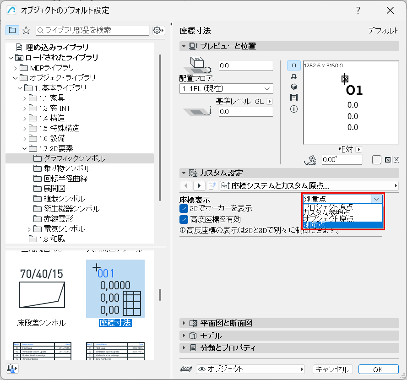Select 乗り物シンボル folder
Viewport: 407px width, 380px height.
(x=67, y=168)
